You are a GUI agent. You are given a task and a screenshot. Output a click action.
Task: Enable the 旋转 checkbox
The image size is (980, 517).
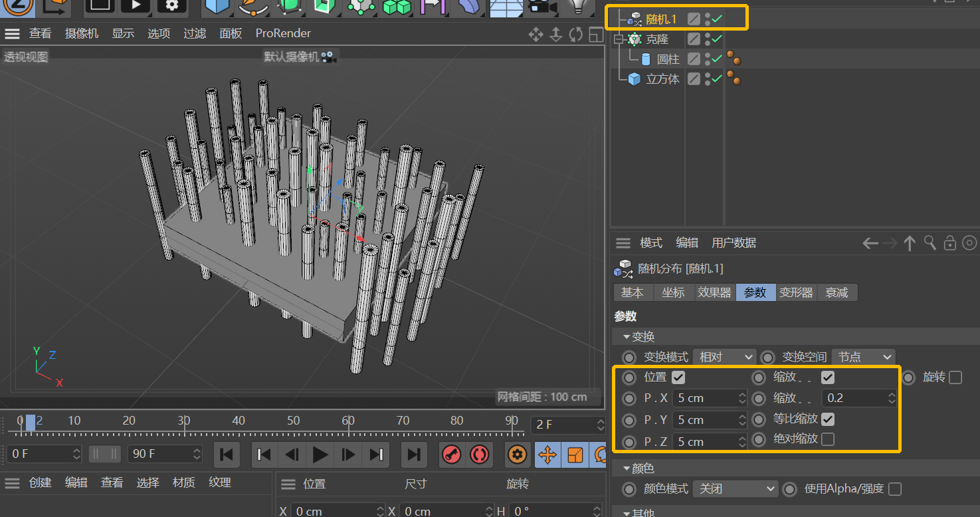coord(955,377)
